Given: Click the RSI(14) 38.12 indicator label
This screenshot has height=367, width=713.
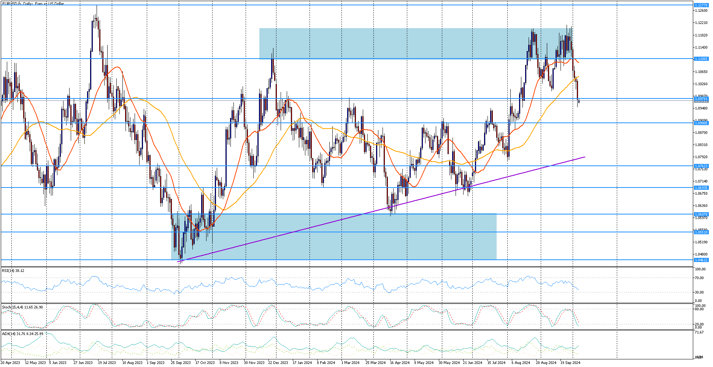Looking at the screenshot, I should (x=13, y=270).
